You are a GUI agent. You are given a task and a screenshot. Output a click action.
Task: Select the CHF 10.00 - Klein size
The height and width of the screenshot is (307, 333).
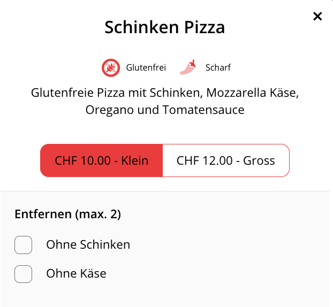[102, 160]
